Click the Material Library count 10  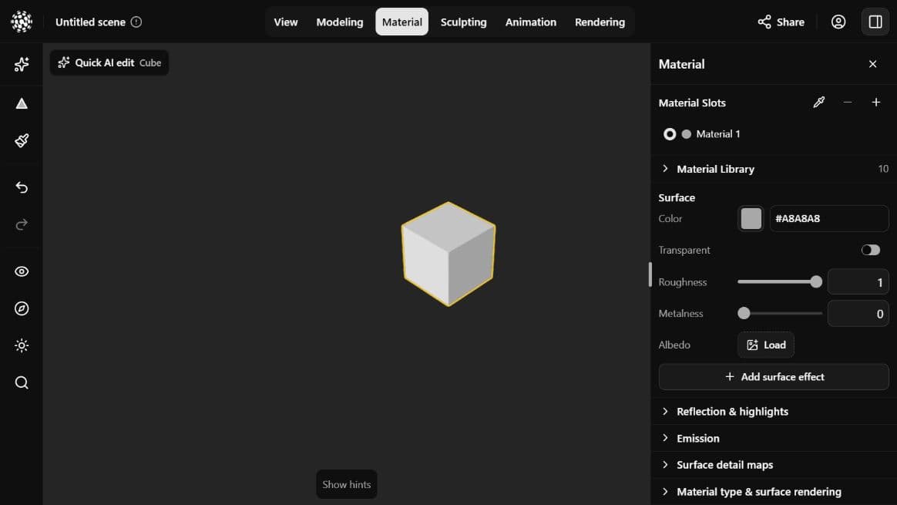pos(882,169)
